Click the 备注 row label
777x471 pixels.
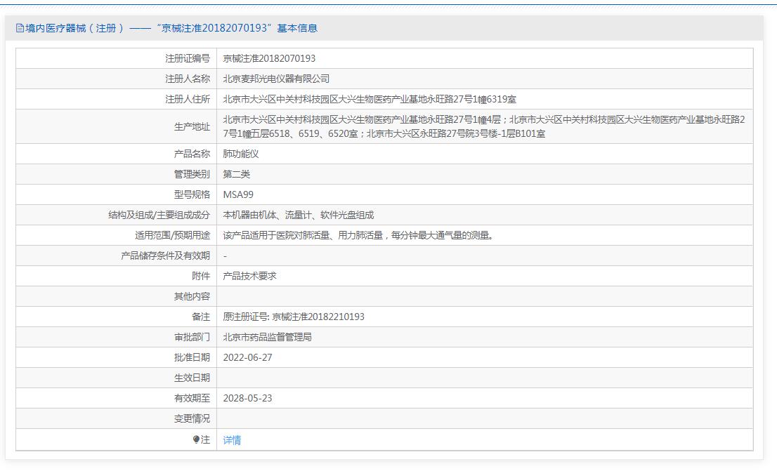[201, 317]
